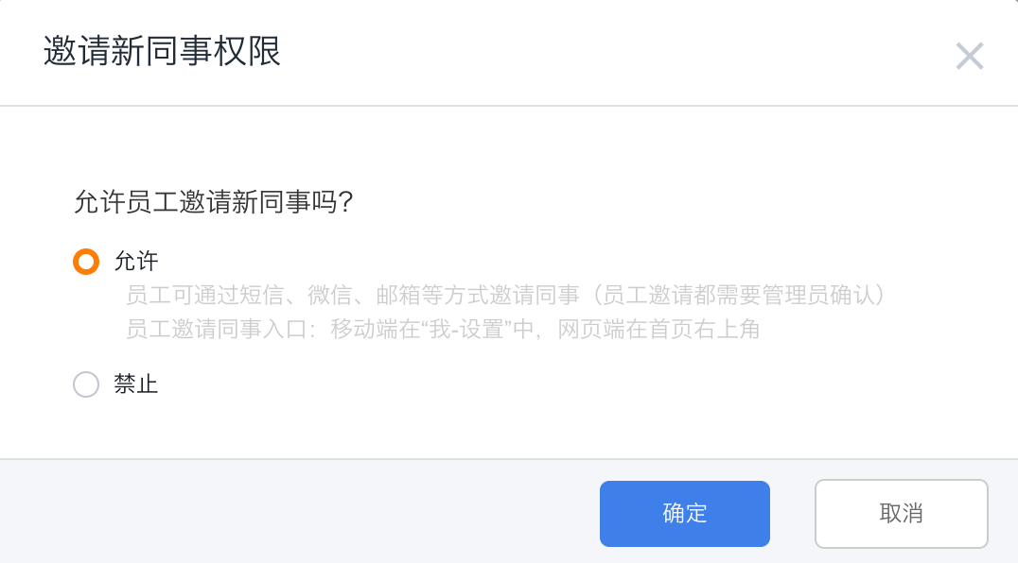Screen dimensions: 1018x563
Task: Click the parenthetical 员工邀请都需要管理员确认 text
Action: pos(738,296)
